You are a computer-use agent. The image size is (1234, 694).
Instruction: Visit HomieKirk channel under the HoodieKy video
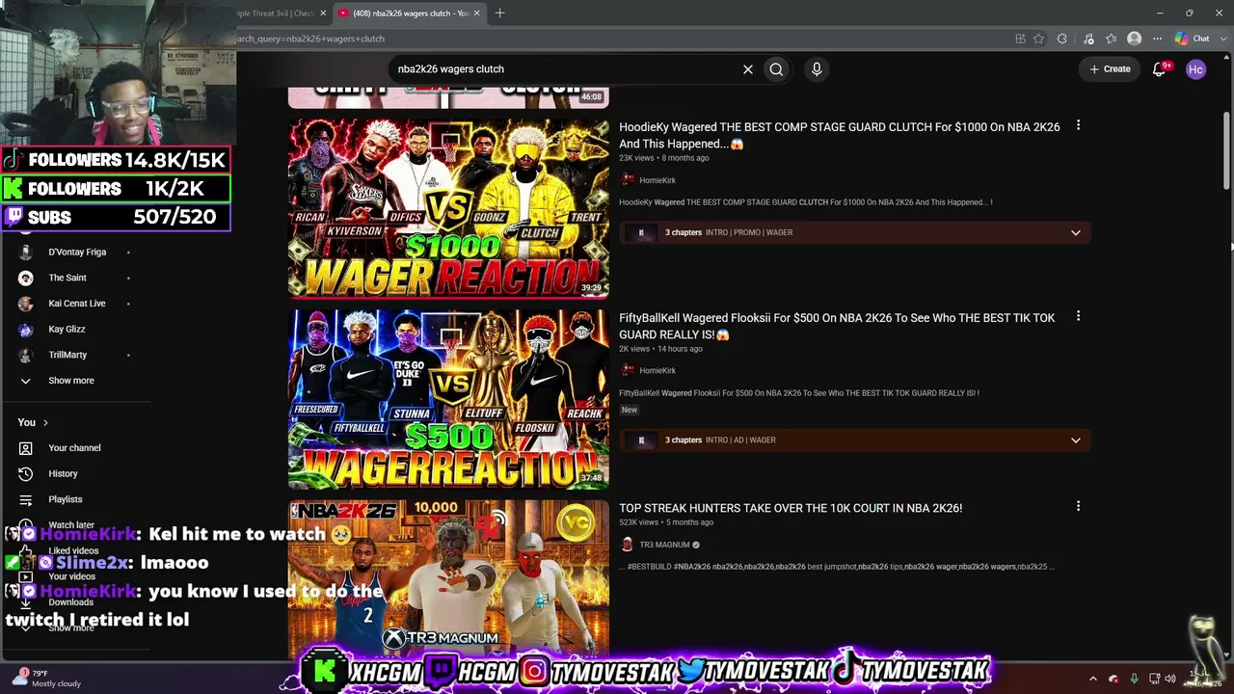click(657, 180)
